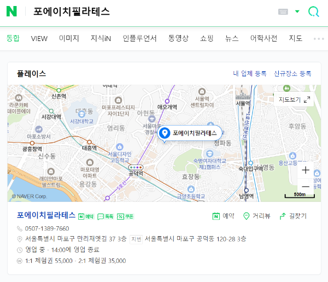Open the 쇼핑 tab
This screenshot has height=282, width=328.
click(207, 38)
